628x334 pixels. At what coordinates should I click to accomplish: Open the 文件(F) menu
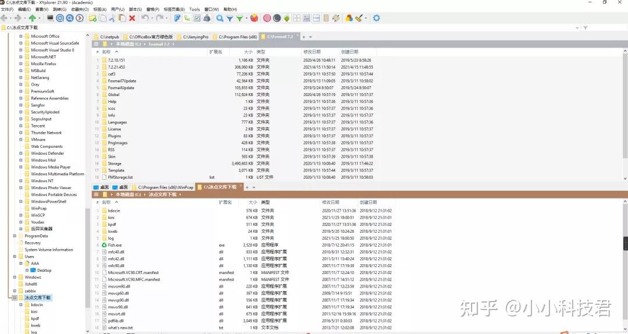(7, 9)
